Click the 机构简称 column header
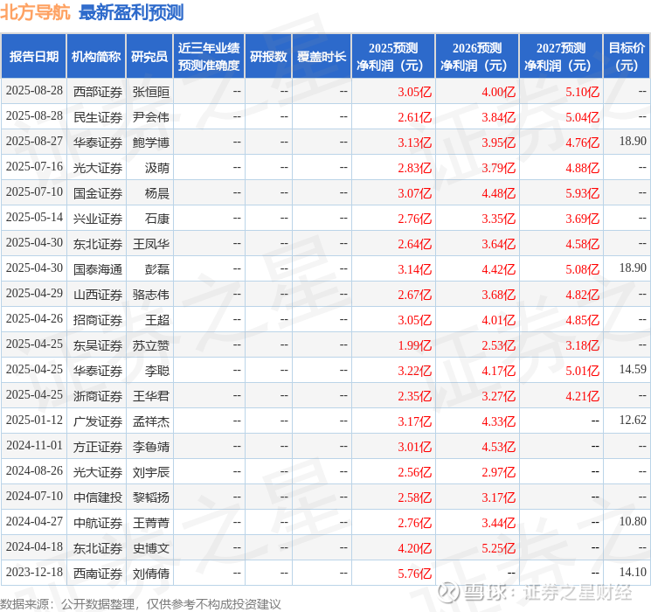 tap(96, 57)
